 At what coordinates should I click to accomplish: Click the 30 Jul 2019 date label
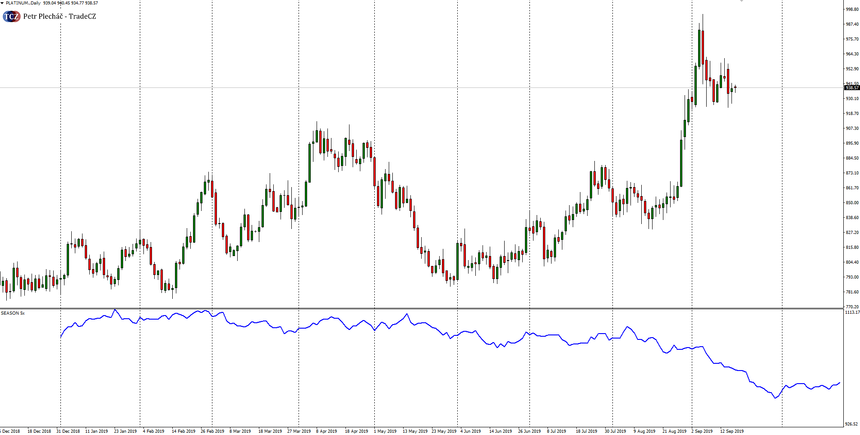pyautogui.click(x=615, y=431)
